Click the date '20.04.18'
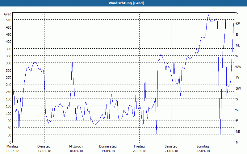The width and height of the screenshot is (247, 154). (140, 151)
